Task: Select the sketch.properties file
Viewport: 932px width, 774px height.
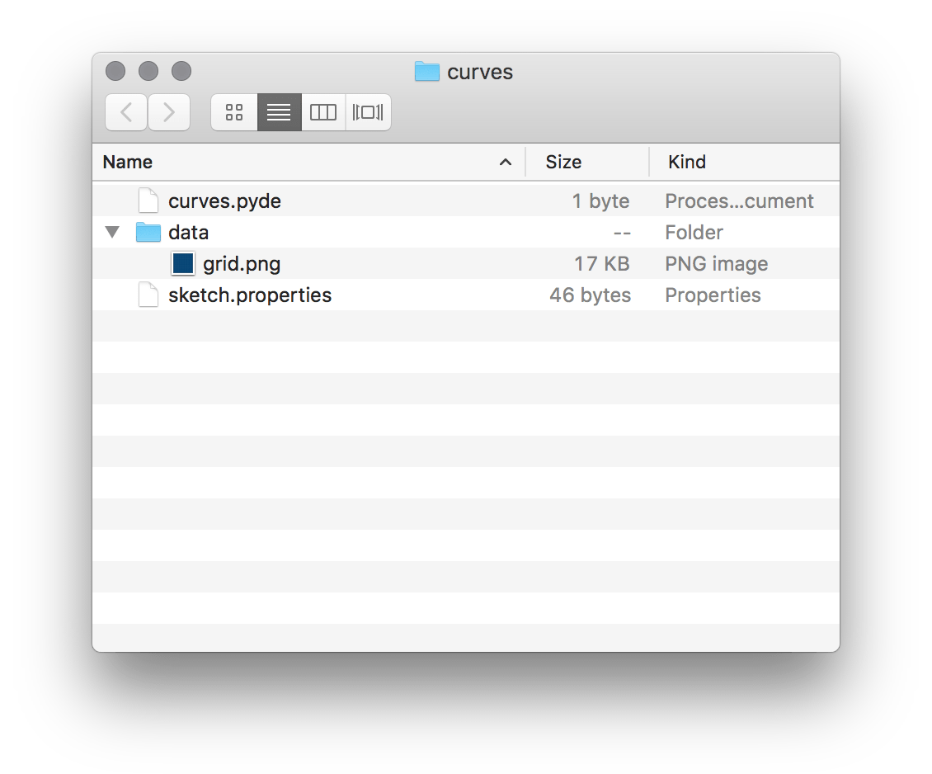Action: pyautogui.click(x=466, y=295)
